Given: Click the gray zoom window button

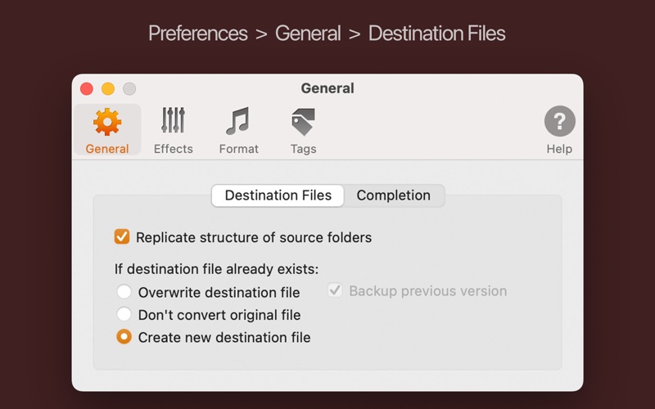Looking at the screenshot, I should pos(129,88).
